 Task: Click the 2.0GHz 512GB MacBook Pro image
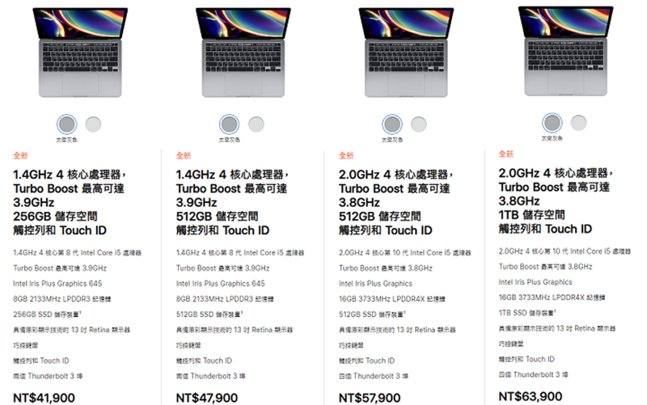click(406, 53)
